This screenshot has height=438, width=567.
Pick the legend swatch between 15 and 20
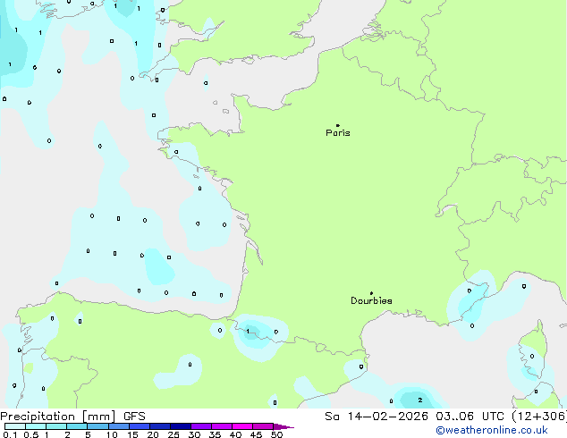click(x=140, y=426)
